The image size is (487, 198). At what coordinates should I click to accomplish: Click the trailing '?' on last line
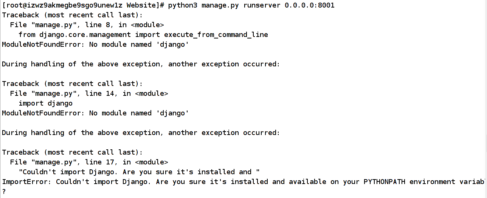pos(4,192)
